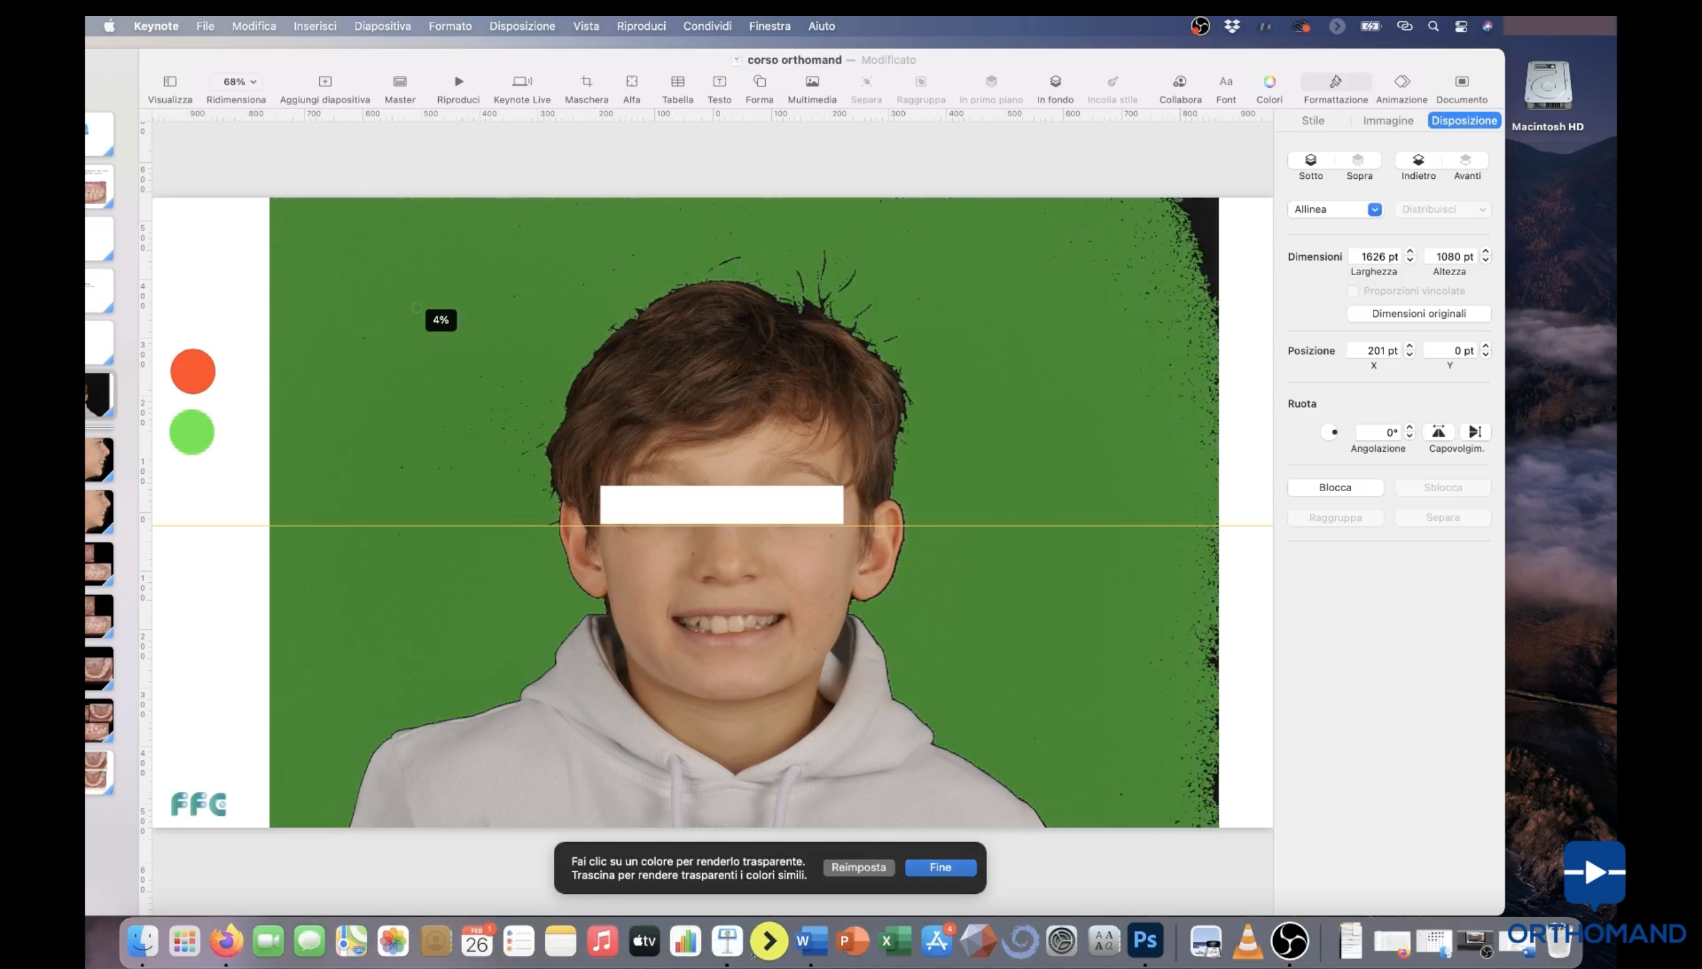Click the Maschera crop tool icon
The height and width of the screenshot is (969, 1702).
(x=586, y=82)
